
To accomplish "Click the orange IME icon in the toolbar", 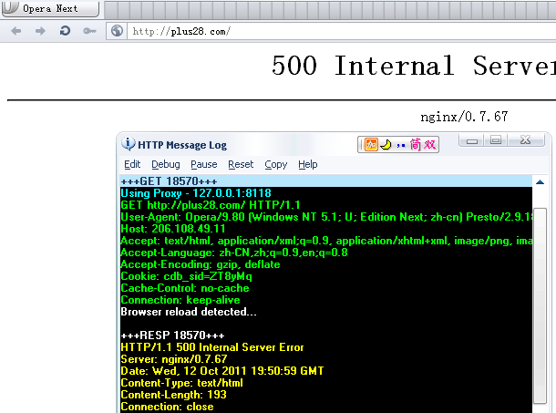I will (x=371, y=144).
